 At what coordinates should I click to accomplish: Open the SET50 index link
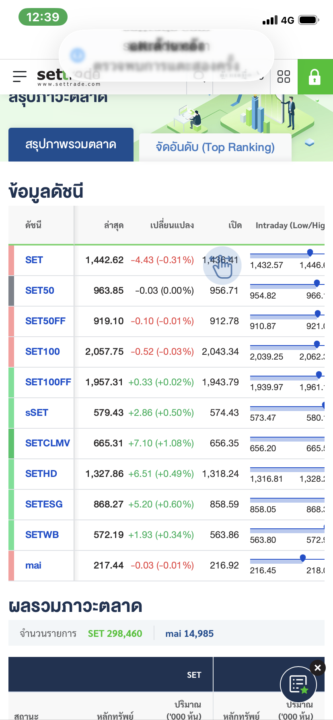39,290
